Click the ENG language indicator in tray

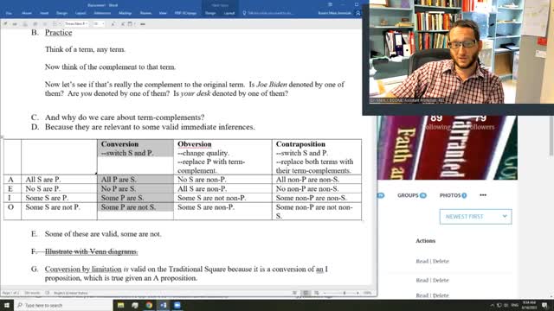(515, 305)
